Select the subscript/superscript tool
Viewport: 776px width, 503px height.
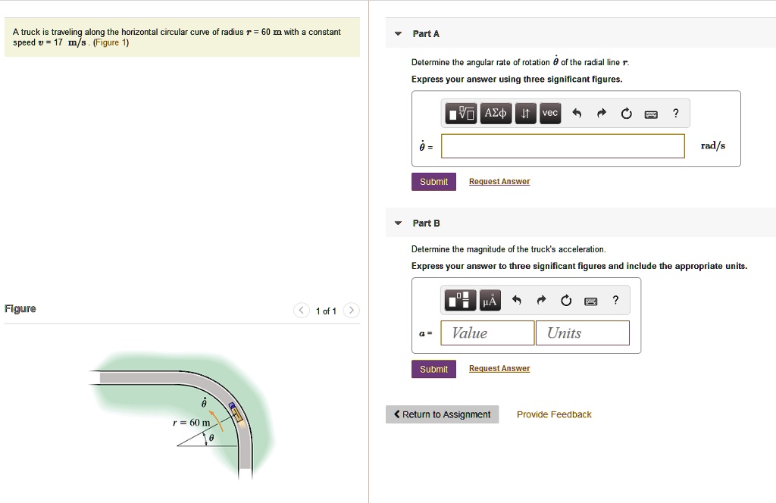pos(525,113)
